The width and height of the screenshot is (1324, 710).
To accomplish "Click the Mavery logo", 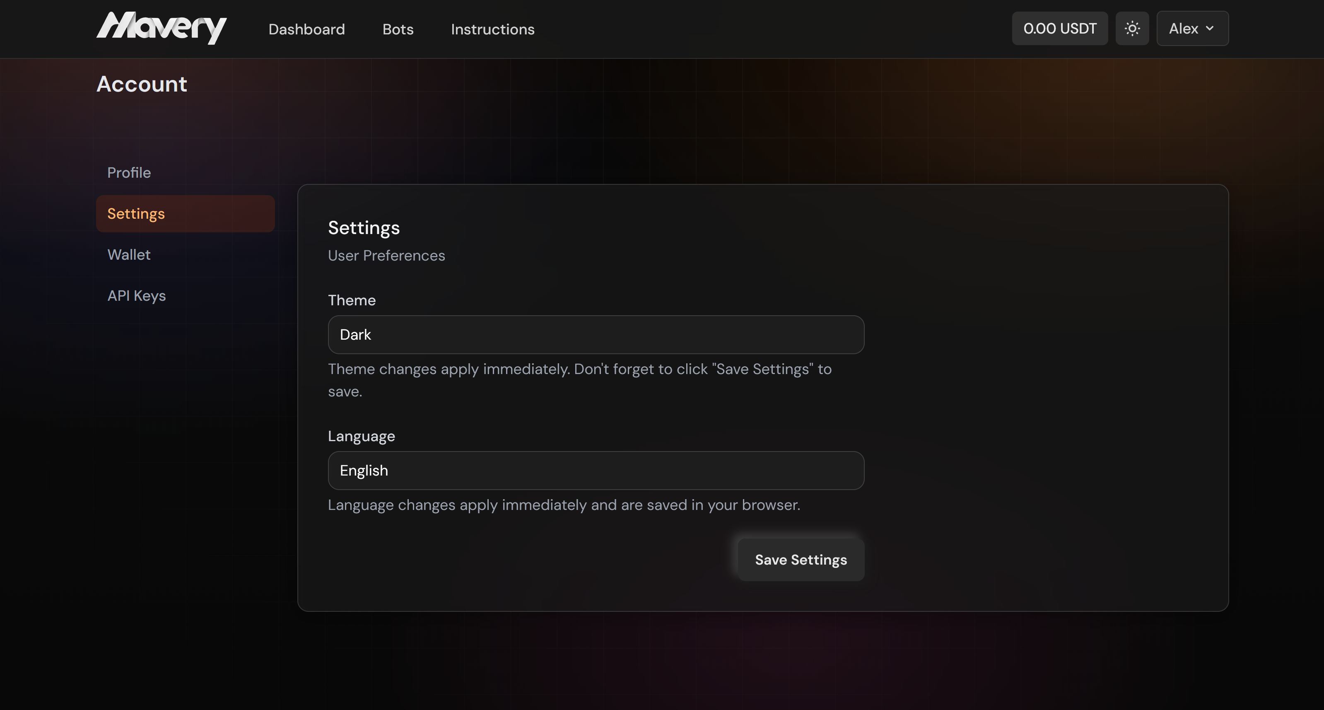I will click(162, 28).
